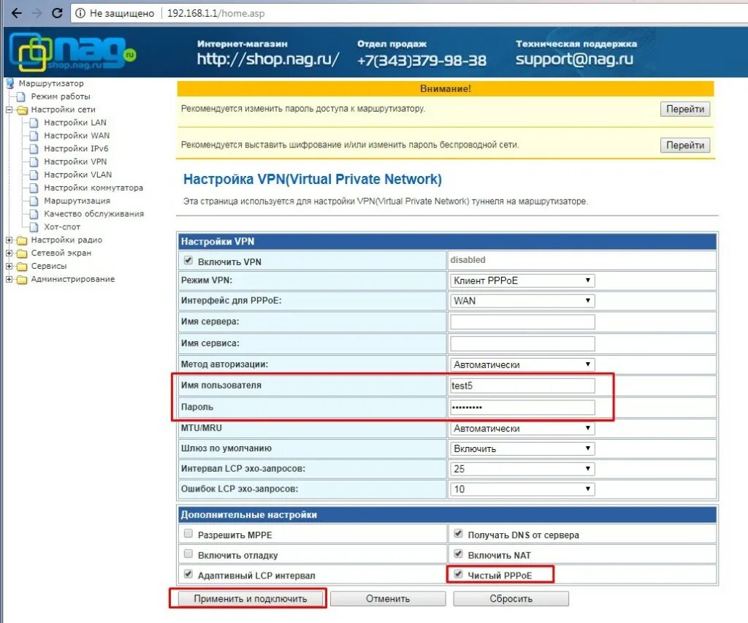Open Качество обслуживания page
Viewport: 748px width, 623px height.
point(94,214)
